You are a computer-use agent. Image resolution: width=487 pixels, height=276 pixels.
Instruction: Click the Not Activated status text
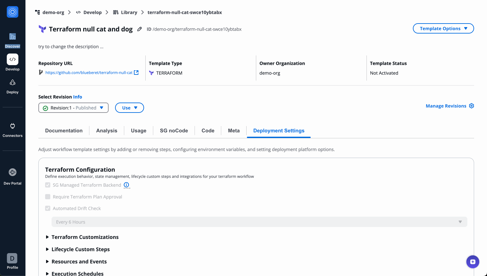tap(384, 73)
